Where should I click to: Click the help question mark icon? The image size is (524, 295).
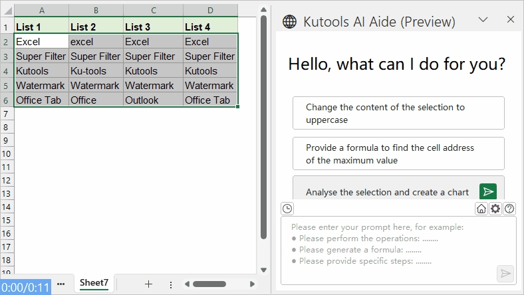point(509,209)
